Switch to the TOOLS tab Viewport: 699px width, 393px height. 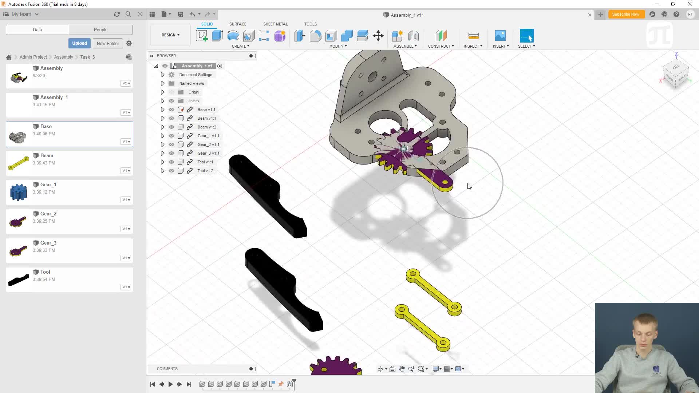(311, 24)
